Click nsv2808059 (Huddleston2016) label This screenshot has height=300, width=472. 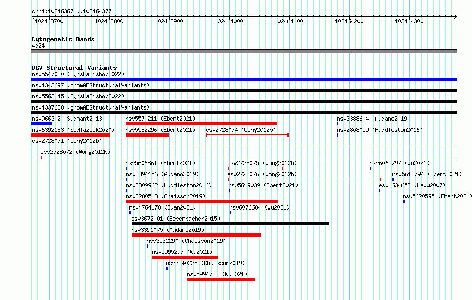point(380,130)
